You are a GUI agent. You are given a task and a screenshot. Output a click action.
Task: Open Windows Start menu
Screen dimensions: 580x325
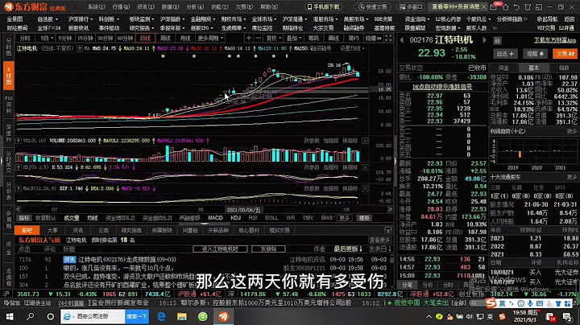coord(10,316)
